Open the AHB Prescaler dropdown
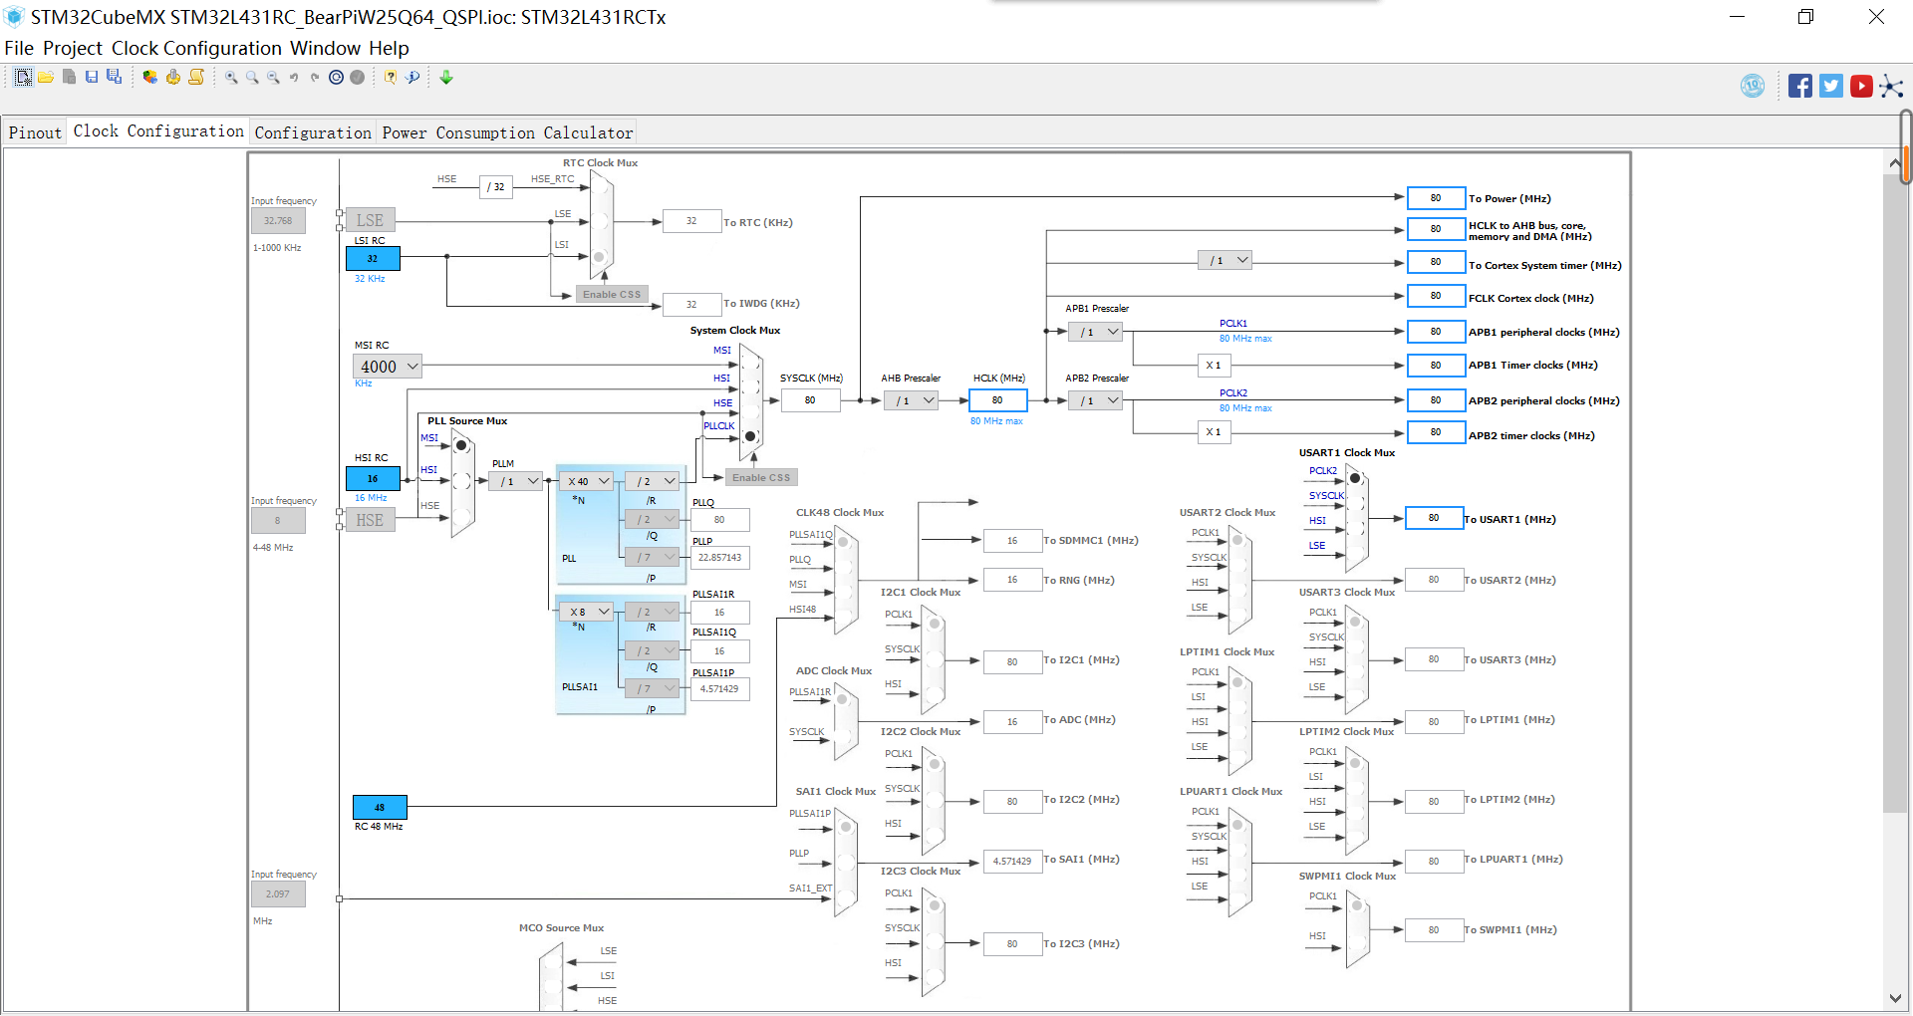 (912, 400)
